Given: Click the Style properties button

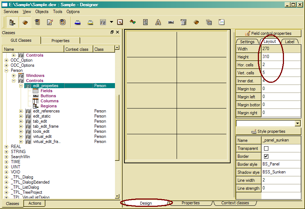Looking at the screenshot, I should (268, 131).
